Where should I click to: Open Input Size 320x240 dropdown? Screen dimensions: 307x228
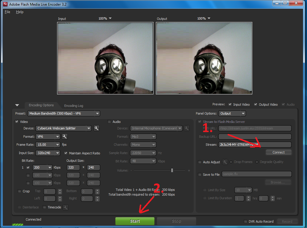pyautogui.click(x=48, y=153)
